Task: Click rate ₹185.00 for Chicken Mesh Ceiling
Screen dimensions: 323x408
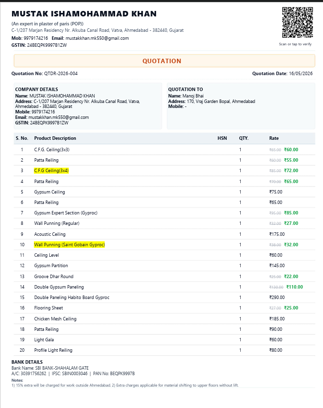Action: (x=277, y=319)
